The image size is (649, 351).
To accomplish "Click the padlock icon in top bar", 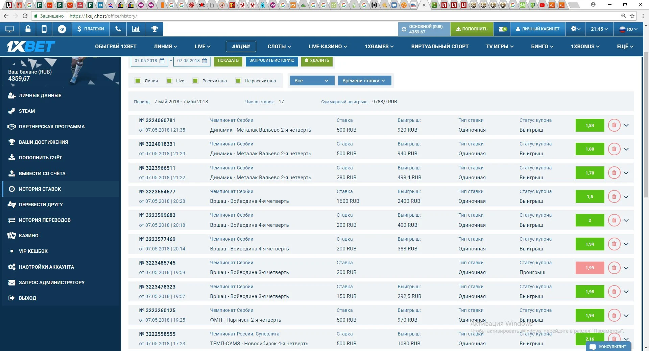I will click(28, 29).
